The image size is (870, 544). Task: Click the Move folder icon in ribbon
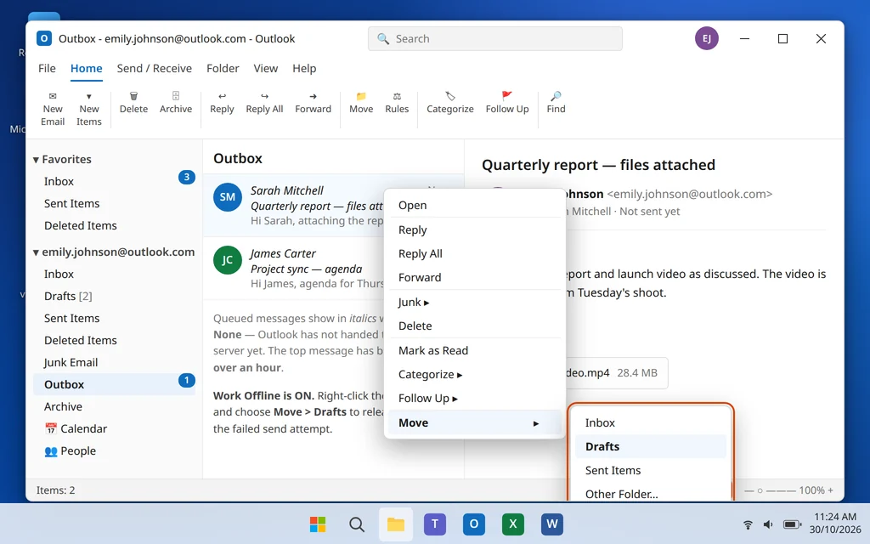click(361, 96)
